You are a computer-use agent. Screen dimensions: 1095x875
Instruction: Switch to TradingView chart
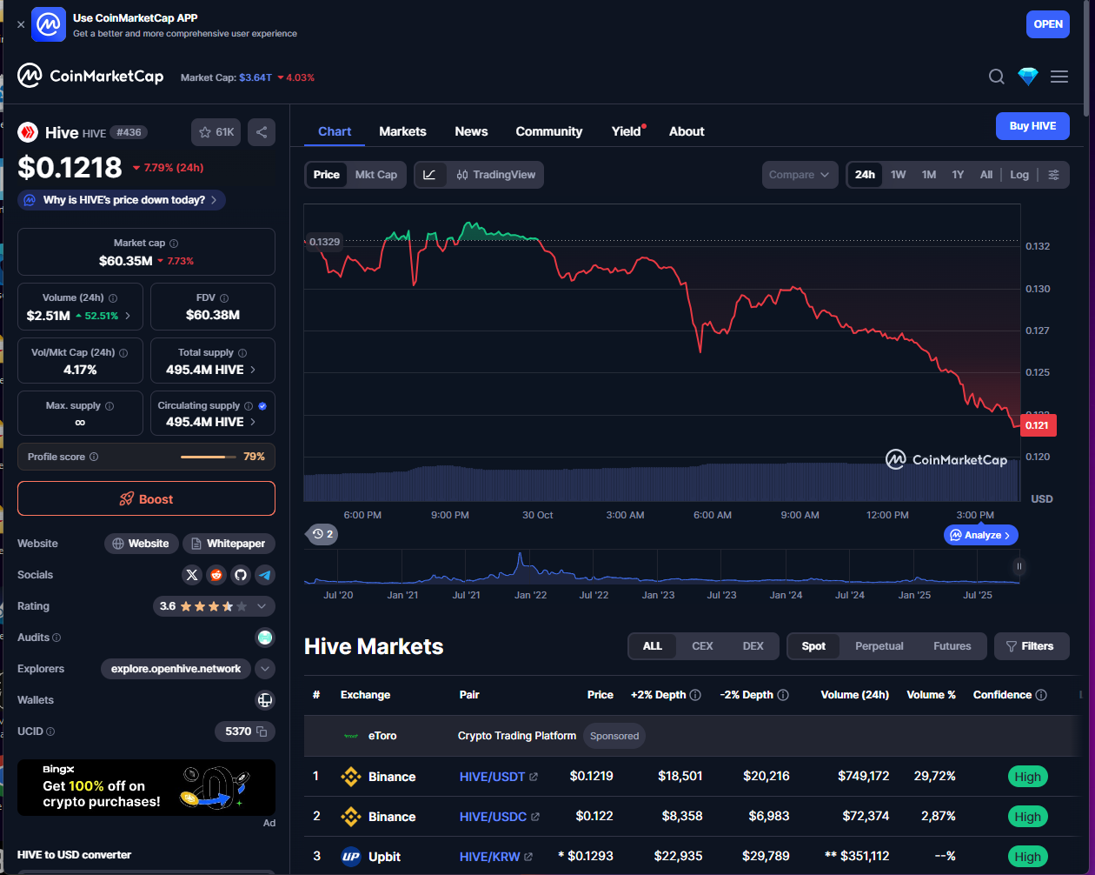point(496,175)
